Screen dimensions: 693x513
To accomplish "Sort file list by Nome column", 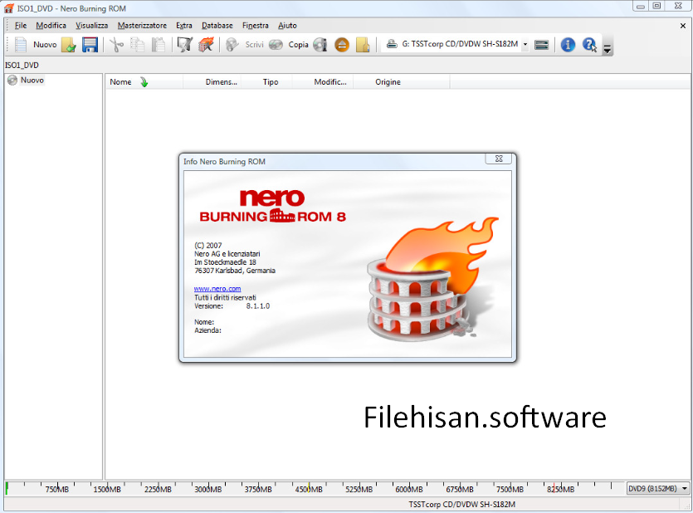I will point(121,82).
